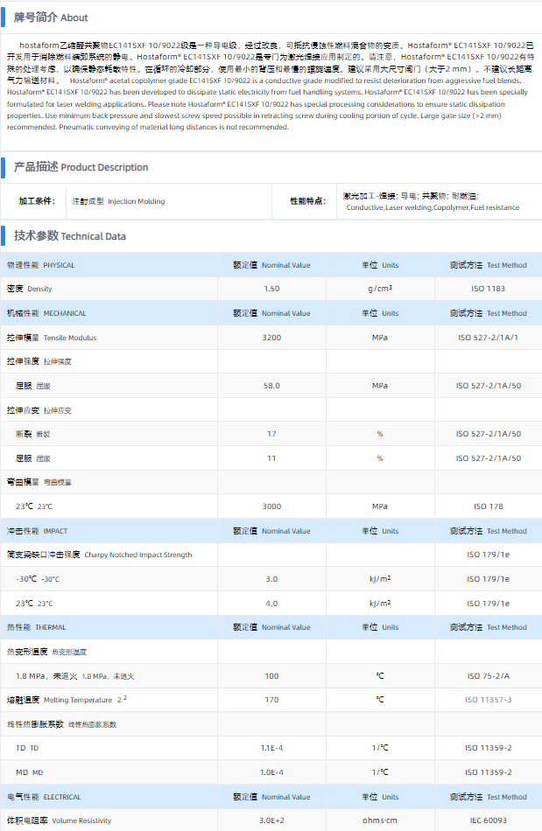This screenshot has width=542, height=831.
Task: Click the 机械性能 MECHANICAL section header
Action: pyautogui.click(x=46, y=313)
